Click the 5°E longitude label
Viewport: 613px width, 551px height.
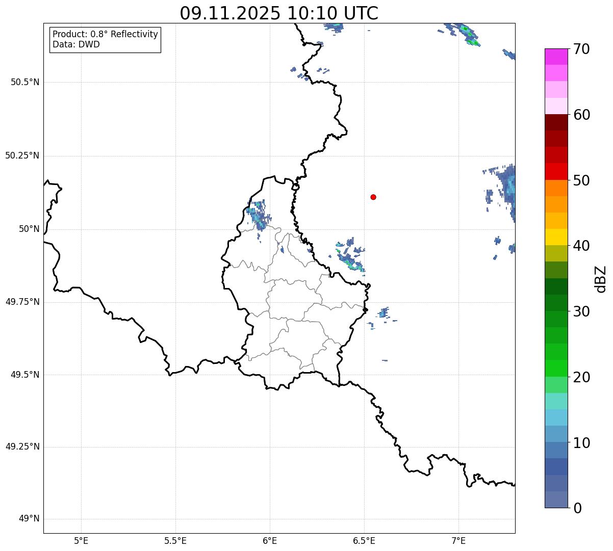(x=81, y=541)
